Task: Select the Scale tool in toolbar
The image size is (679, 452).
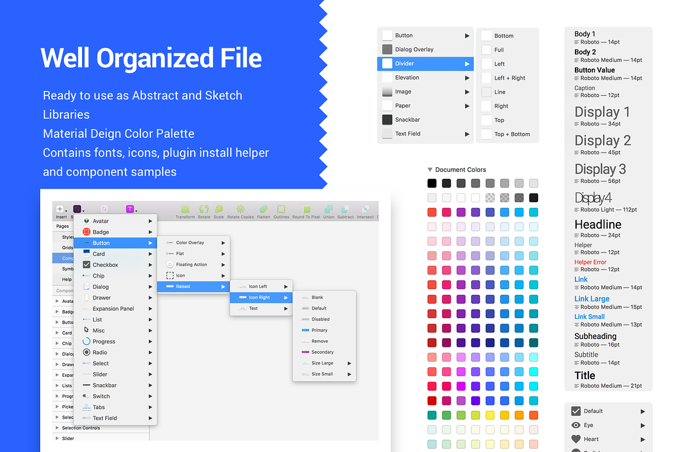Action: point(219,209)
